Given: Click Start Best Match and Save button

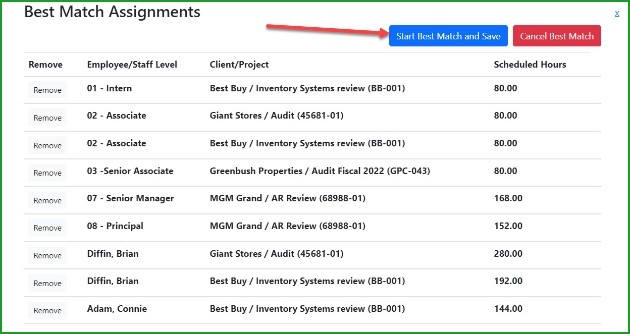Looking at the screenshot, I should click(x=448, y=36).
